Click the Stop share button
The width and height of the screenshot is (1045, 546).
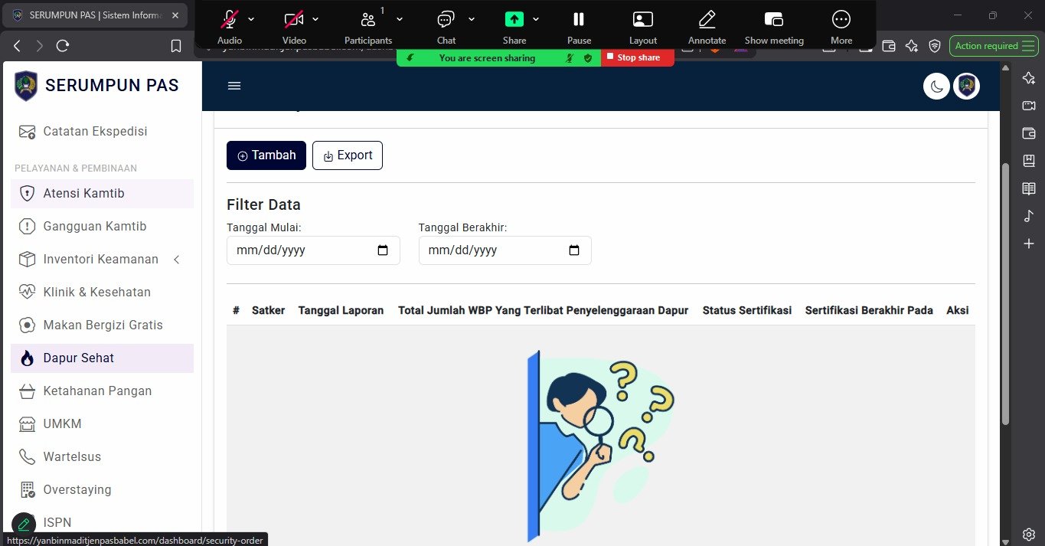click(x=637, y=57)
